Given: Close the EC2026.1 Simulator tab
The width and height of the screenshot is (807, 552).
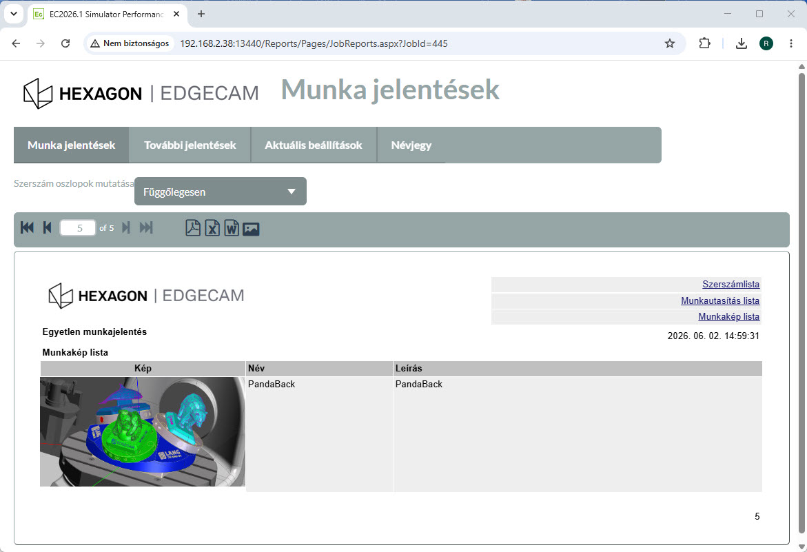Looking at the screenshot, I should [176, 14].
